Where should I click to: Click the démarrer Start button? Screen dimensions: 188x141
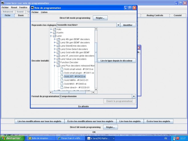tap(12, 138)
